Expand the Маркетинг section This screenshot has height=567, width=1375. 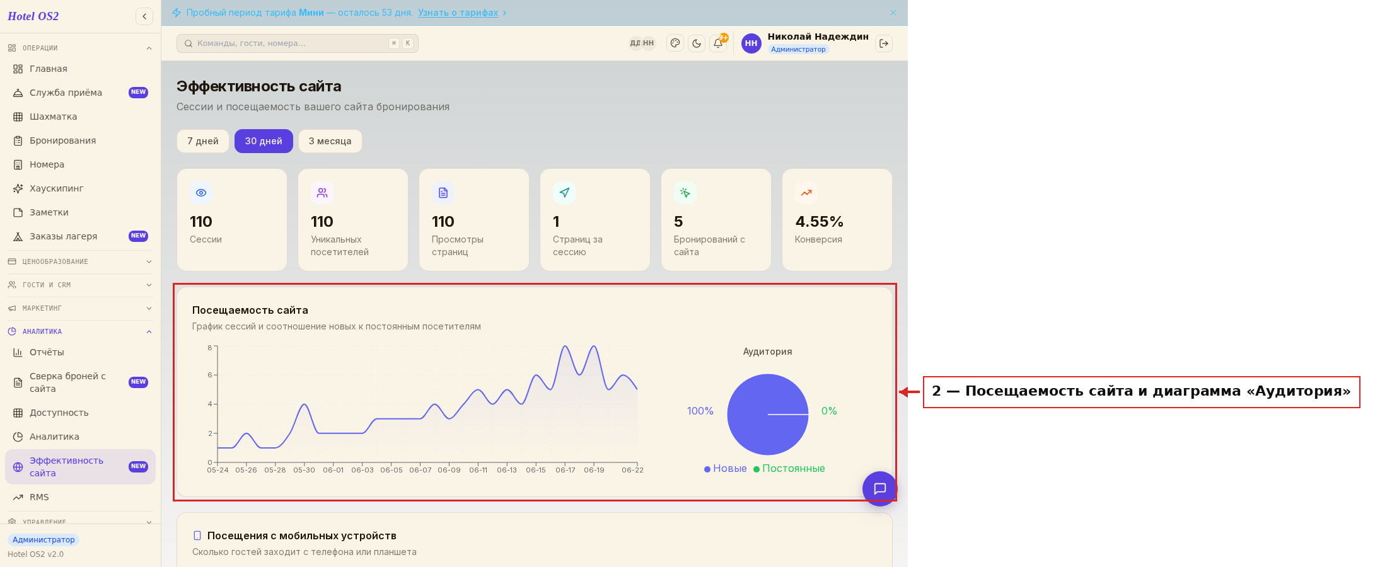click(80, 308)
